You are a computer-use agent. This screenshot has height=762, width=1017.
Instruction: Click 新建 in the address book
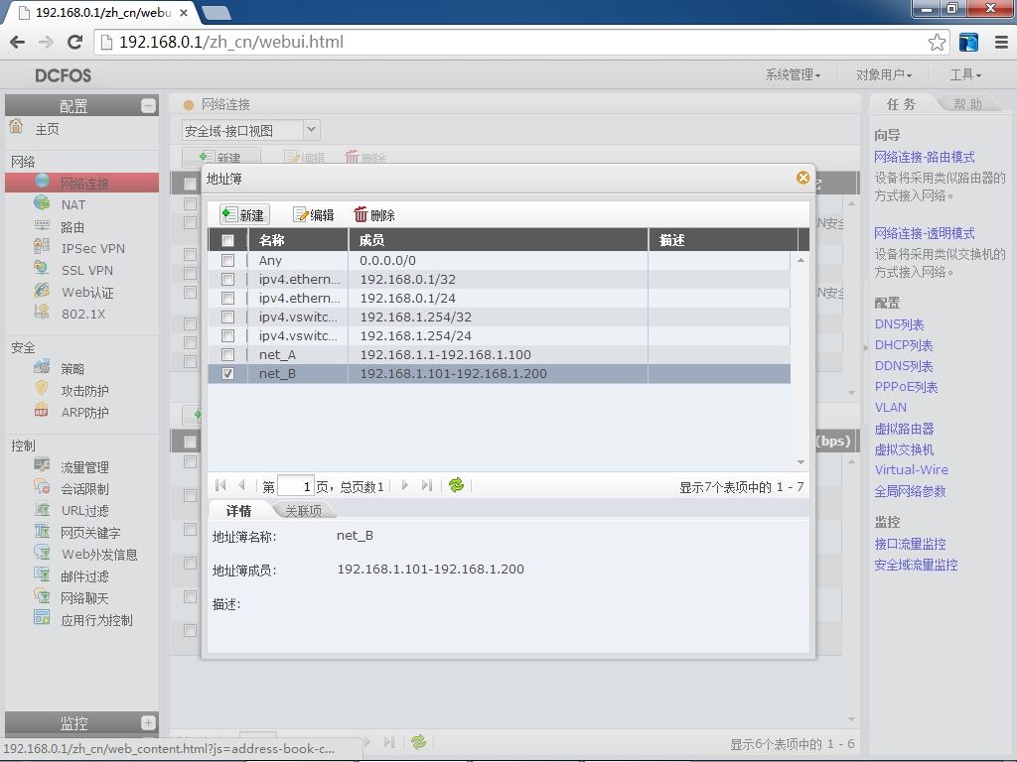tap(244, 214)
